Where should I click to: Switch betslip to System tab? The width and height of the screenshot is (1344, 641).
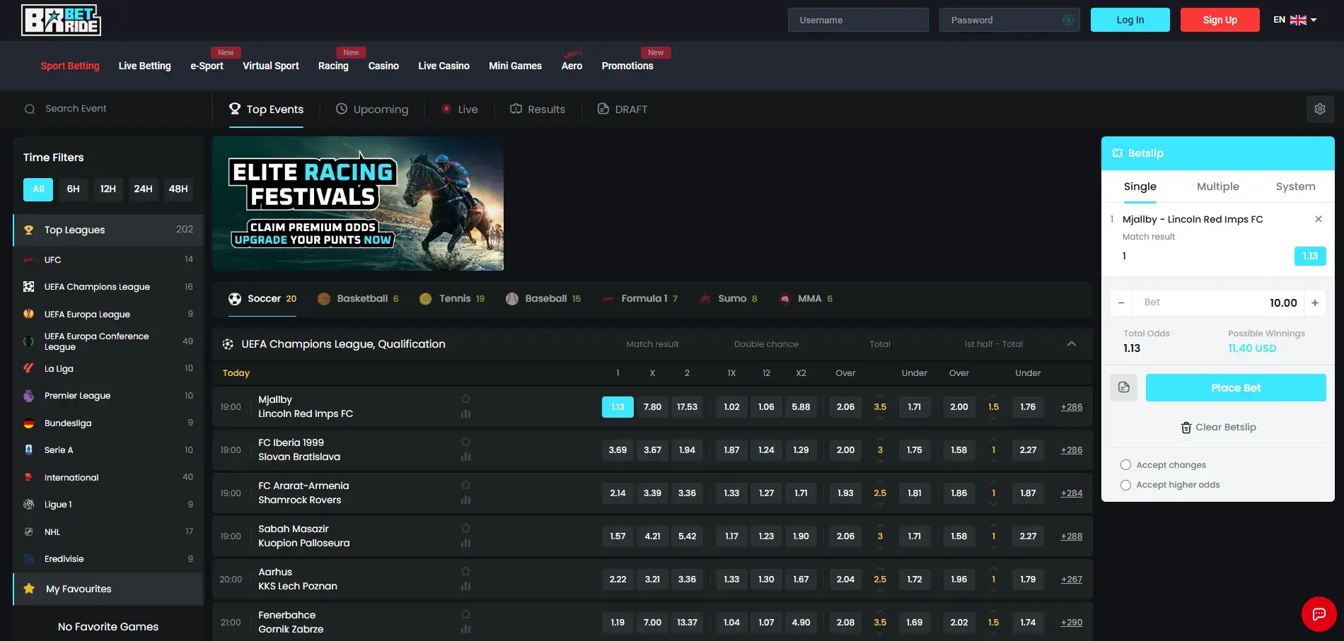tap(1295, 187)
